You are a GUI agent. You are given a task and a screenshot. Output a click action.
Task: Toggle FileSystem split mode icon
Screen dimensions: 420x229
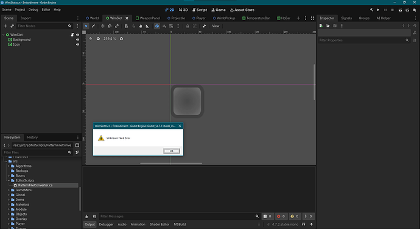77,145
